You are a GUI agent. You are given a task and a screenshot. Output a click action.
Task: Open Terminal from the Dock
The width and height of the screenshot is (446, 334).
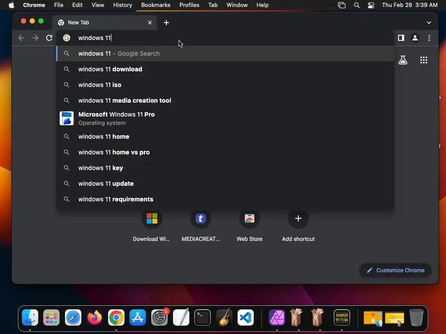(x=202, y=317)
